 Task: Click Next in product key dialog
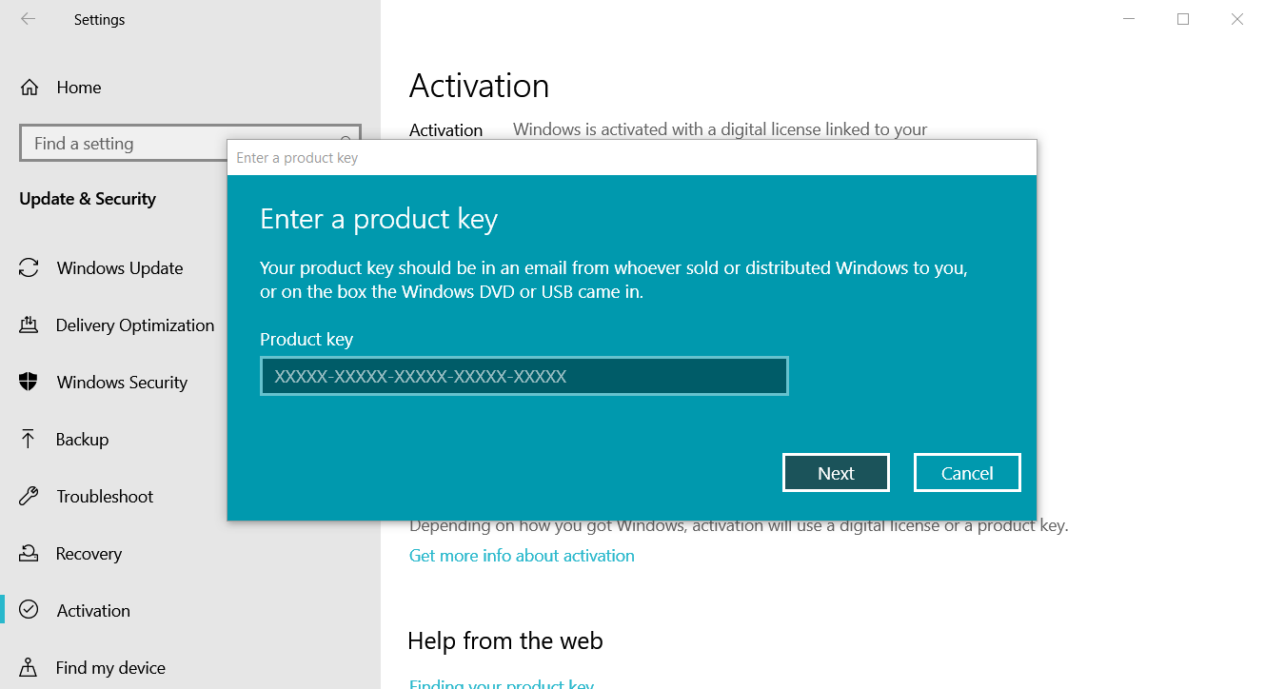tap(836, 473)
